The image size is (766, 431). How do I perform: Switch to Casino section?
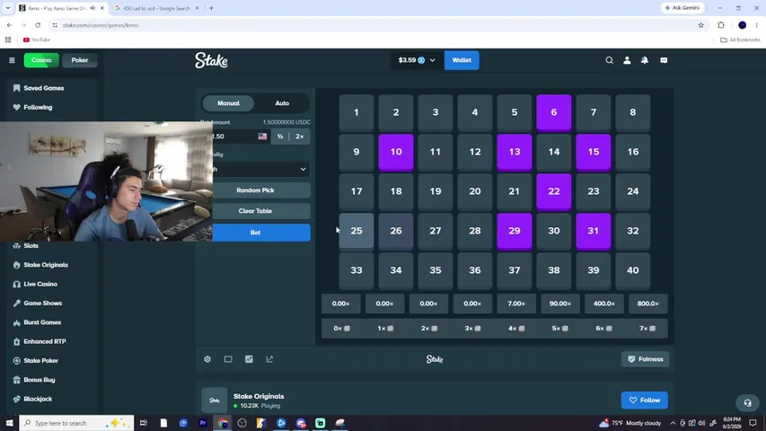[x=41, y=60]
